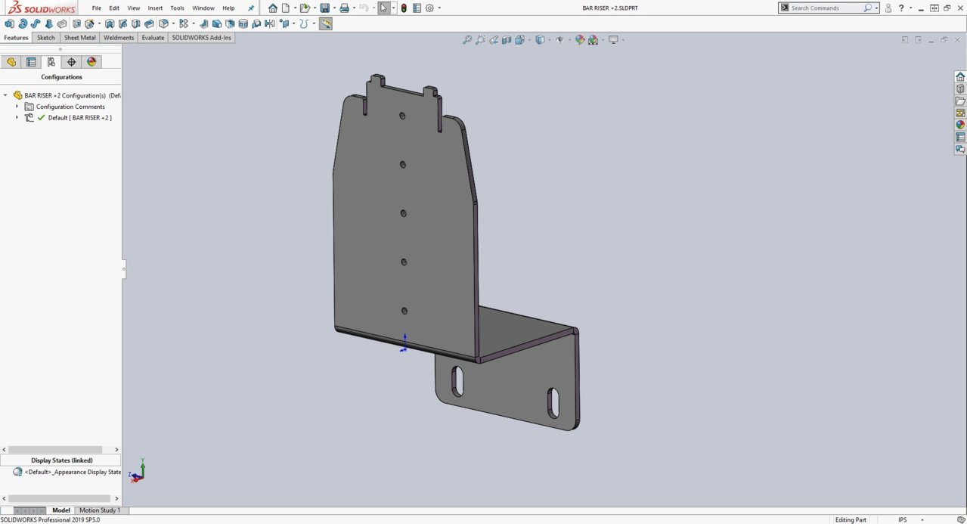
Task: Open Custom Properties icon in task pane
Action: 960,138
